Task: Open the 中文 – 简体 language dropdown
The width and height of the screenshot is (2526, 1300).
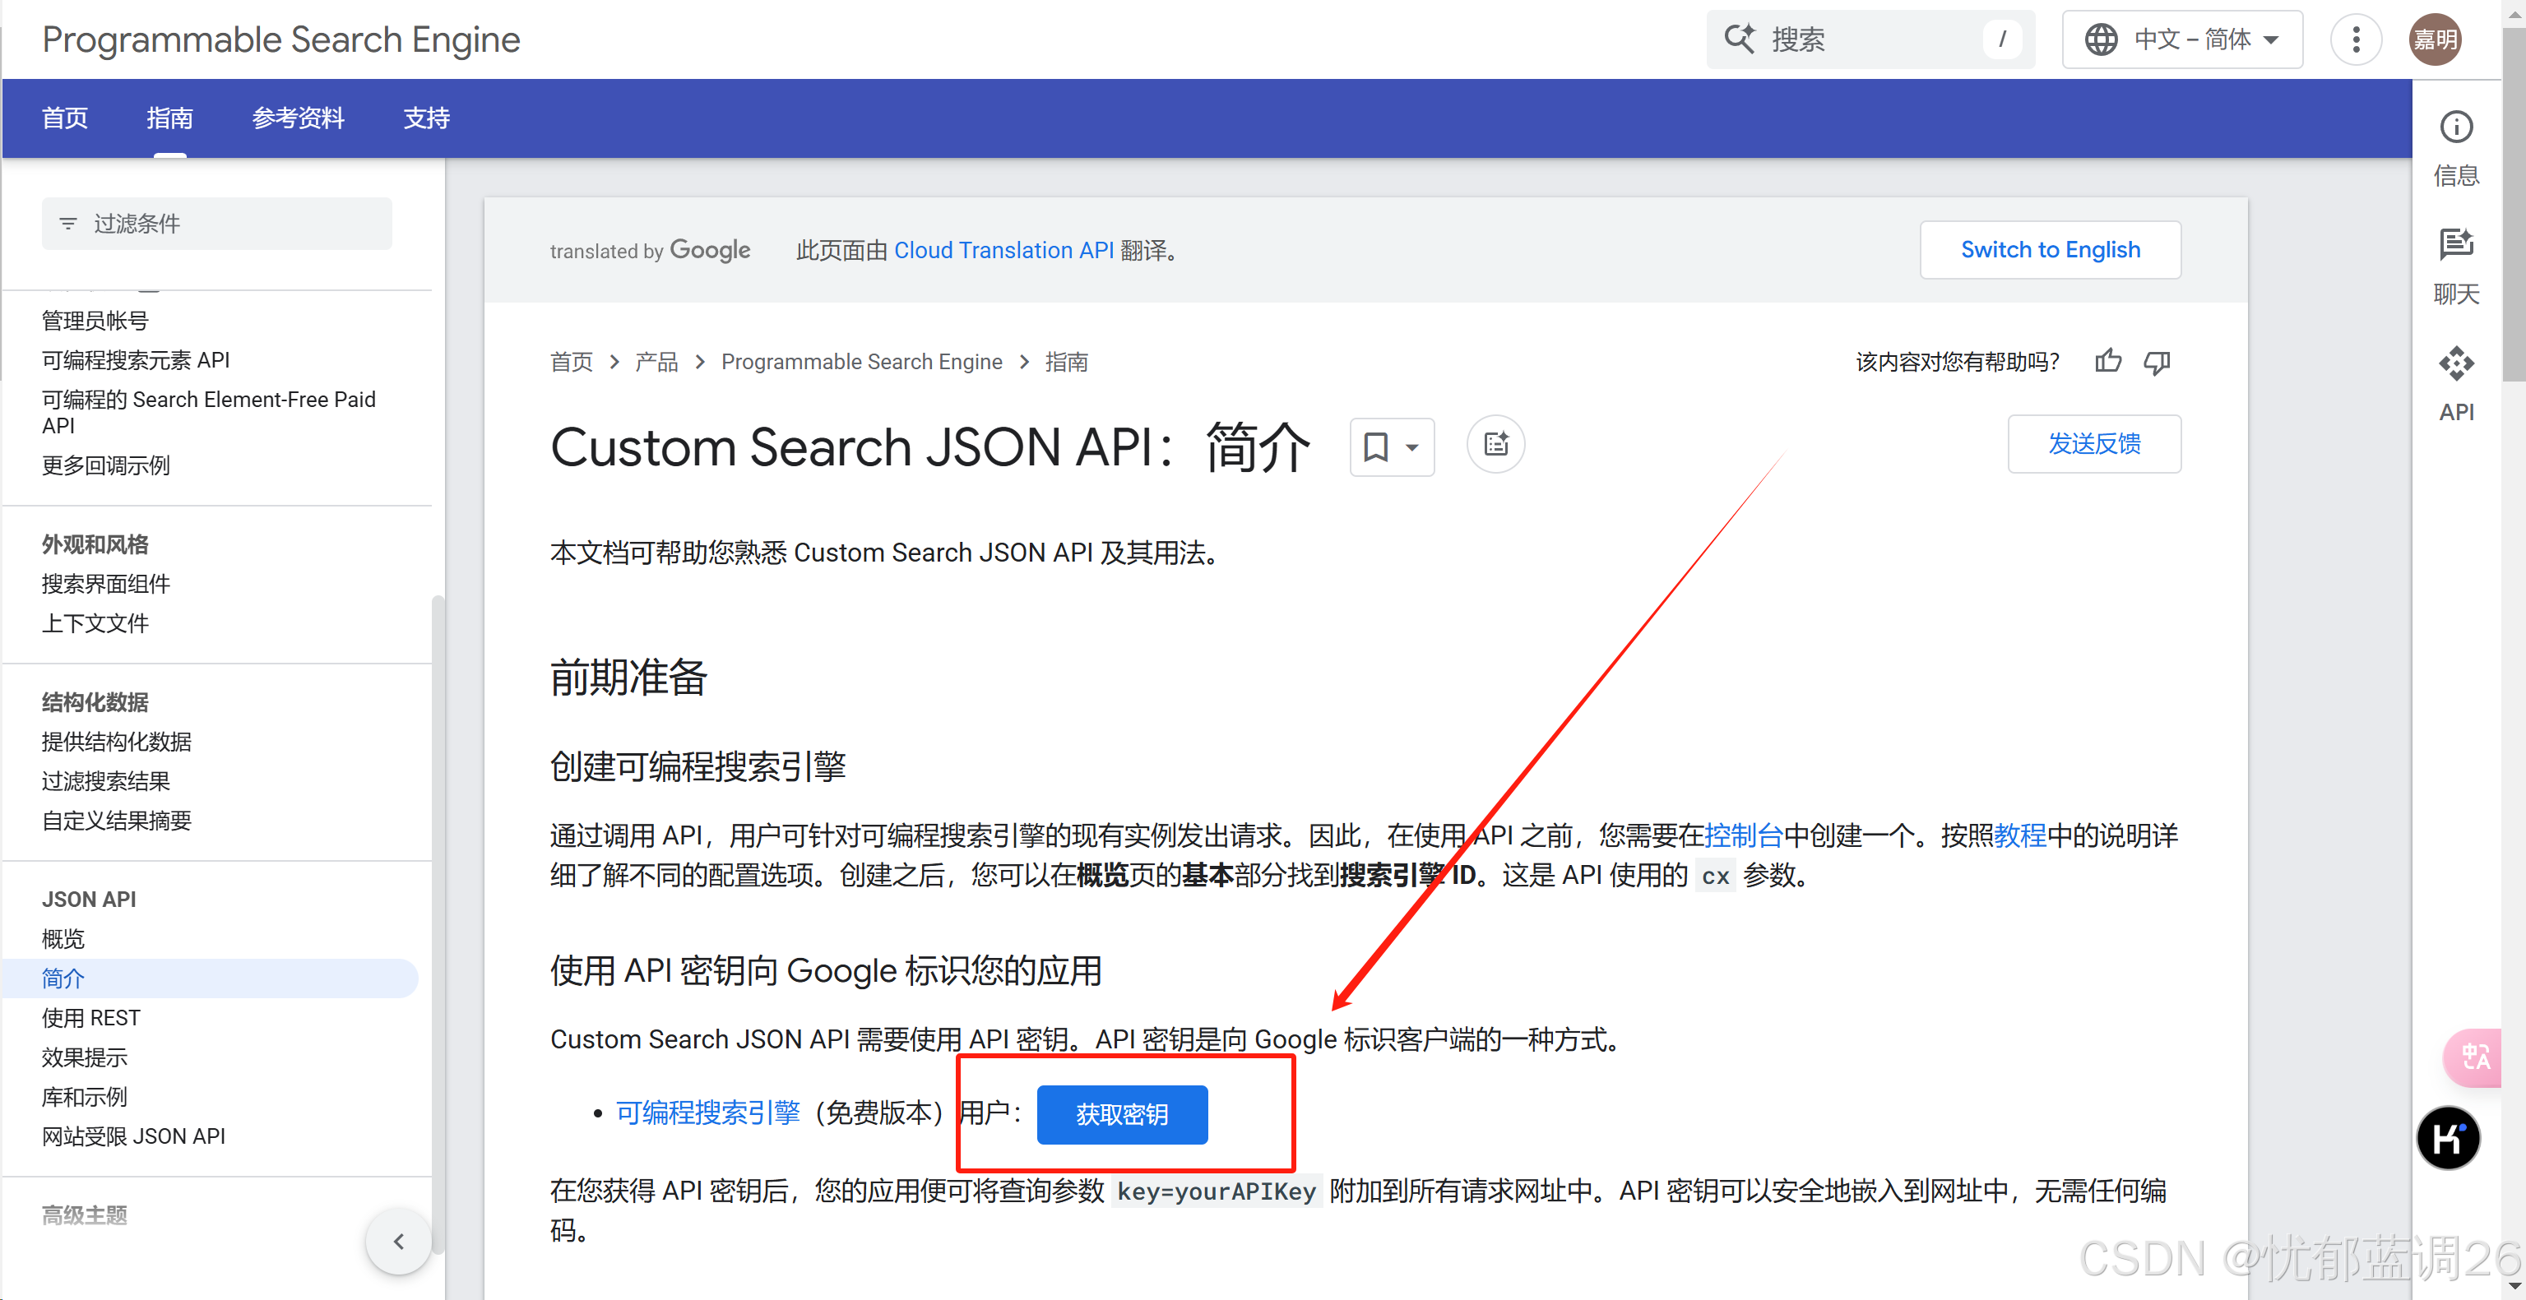Action: (x=2182, y=39)
